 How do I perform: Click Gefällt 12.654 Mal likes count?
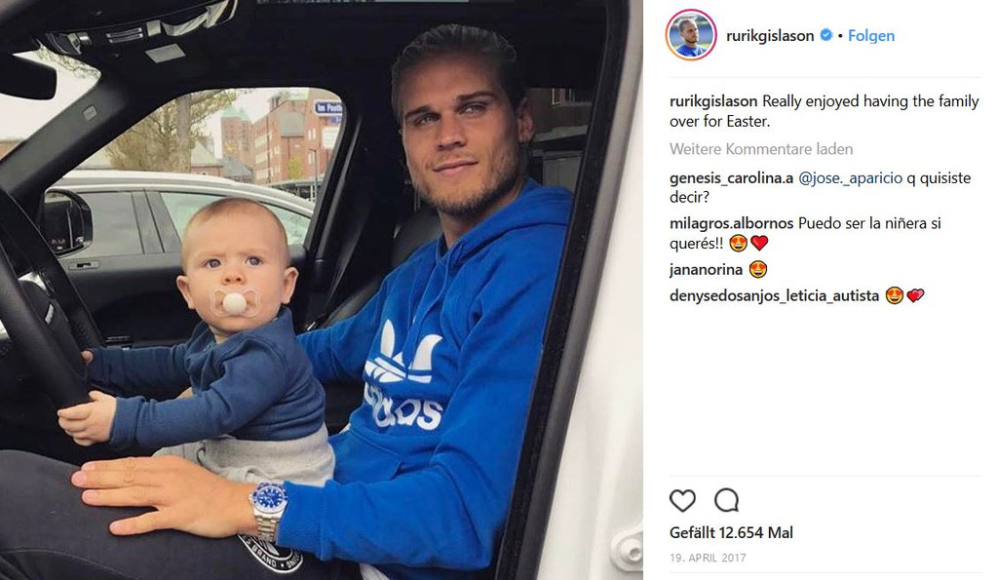731,533
